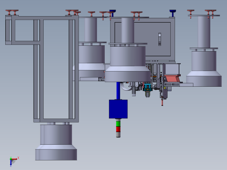Click the green segment of the signal tower light
The image size is (227, 170).
[118, 124]
